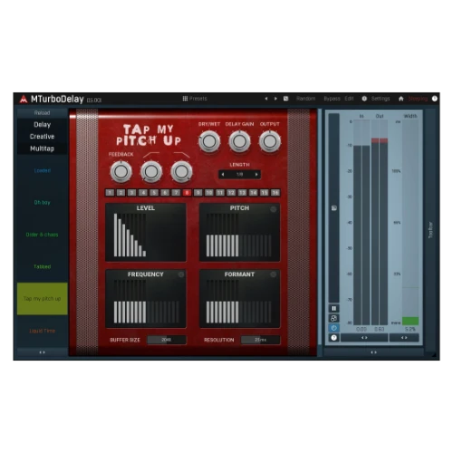
Task: Click the small icon on the meter's side strip
Action: pyautogui.click(x=334, y=207)
